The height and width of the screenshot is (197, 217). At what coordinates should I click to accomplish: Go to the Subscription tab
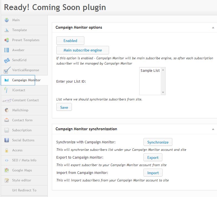[x=24, y=130]
